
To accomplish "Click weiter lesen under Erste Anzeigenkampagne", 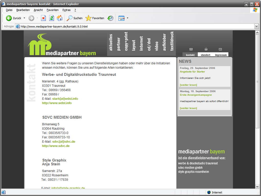I will pyautogui.click(x=188, y=108).
